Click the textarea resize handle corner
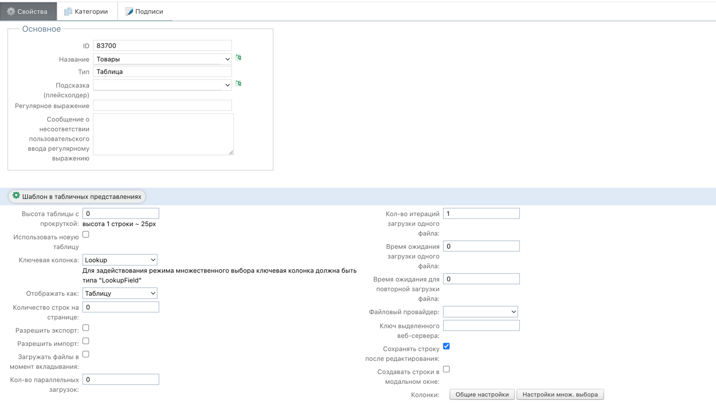 tap(231, 152)
